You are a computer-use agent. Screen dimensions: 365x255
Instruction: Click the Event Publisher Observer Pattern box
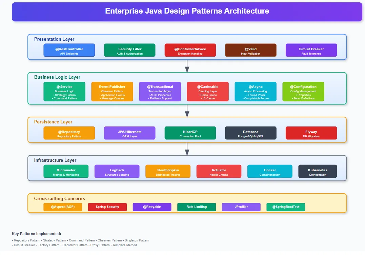[x=112, y=92]
